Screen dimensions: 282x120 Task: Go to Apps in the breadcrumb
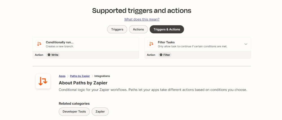tap(62, 76)
